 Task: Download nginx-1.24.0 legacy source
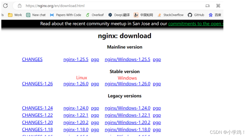(x=76, y=108)
